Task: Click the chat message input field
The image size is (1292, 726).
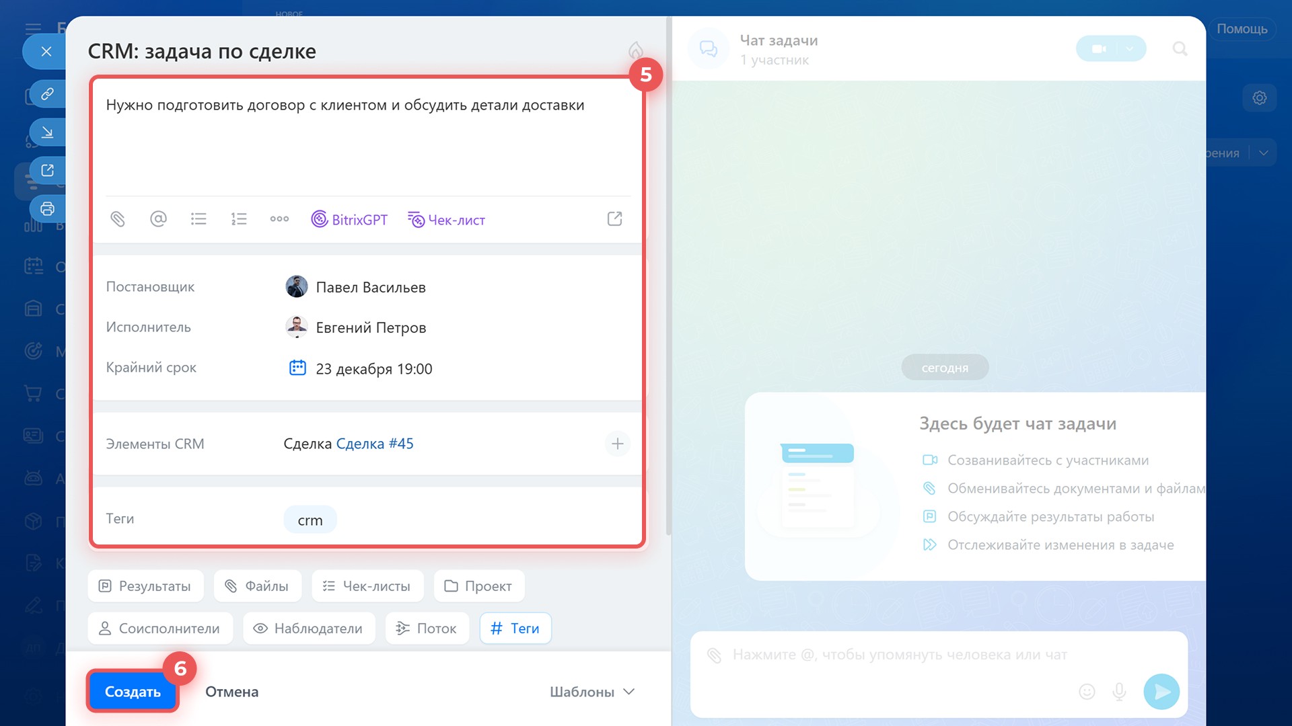Action: click(x=899, y=655)
